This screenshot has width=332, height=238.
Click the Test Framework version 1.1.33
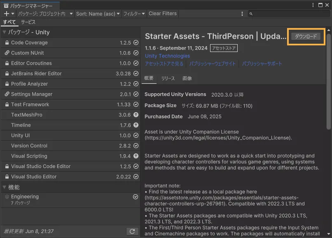tap(124, 104)
